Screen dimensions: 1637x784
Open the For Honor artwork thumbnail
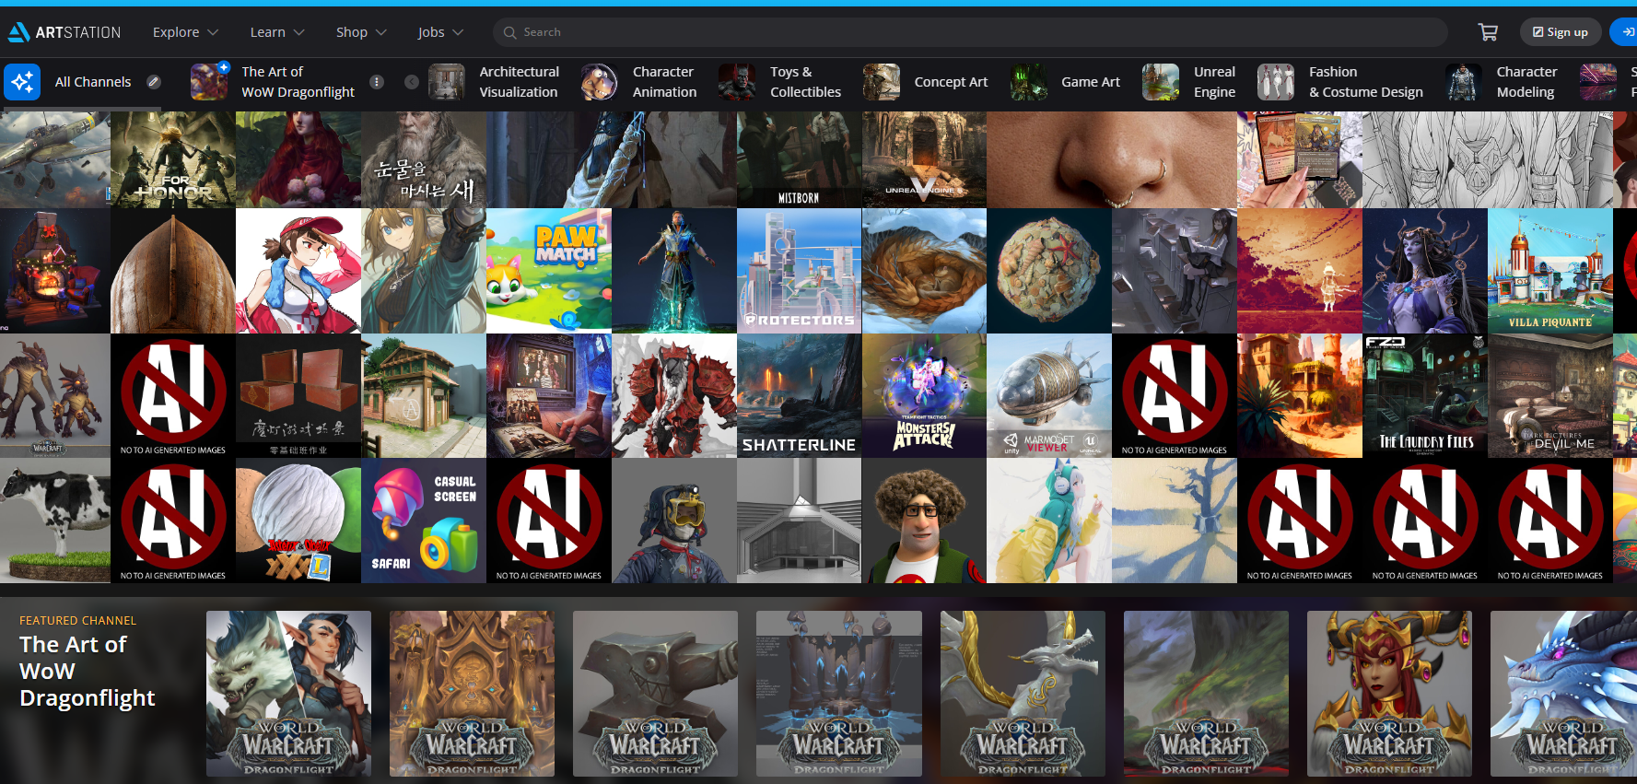(x=173, y=159)
